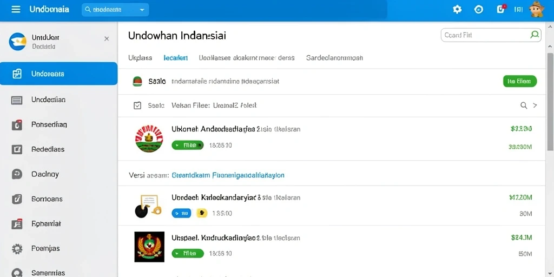
Task: Click the search icon in the Seale row
Action: [x=524, y=105]
